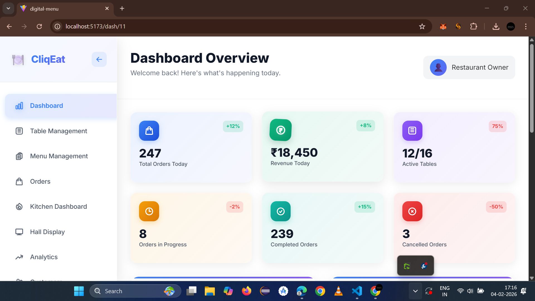
Task: Open Hall Display page
Action: coord(61,232)
